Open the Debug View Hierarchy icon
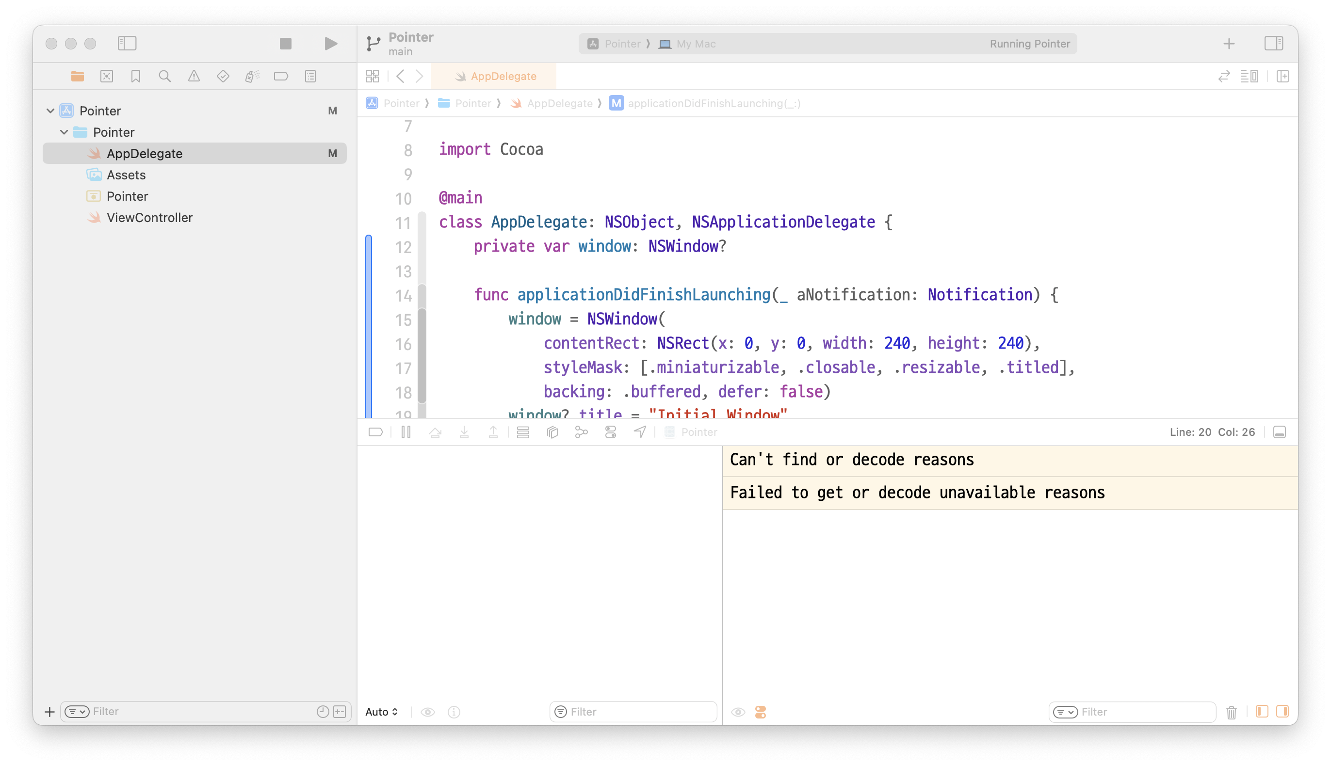 pos(552,432)
